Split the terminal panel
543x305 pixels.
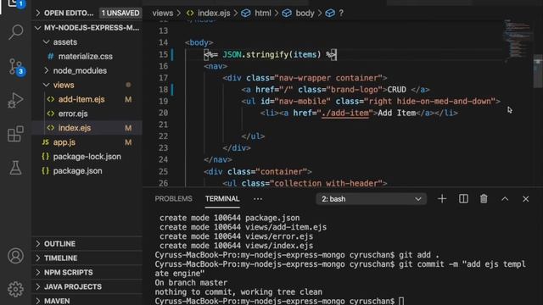[463, 199]
